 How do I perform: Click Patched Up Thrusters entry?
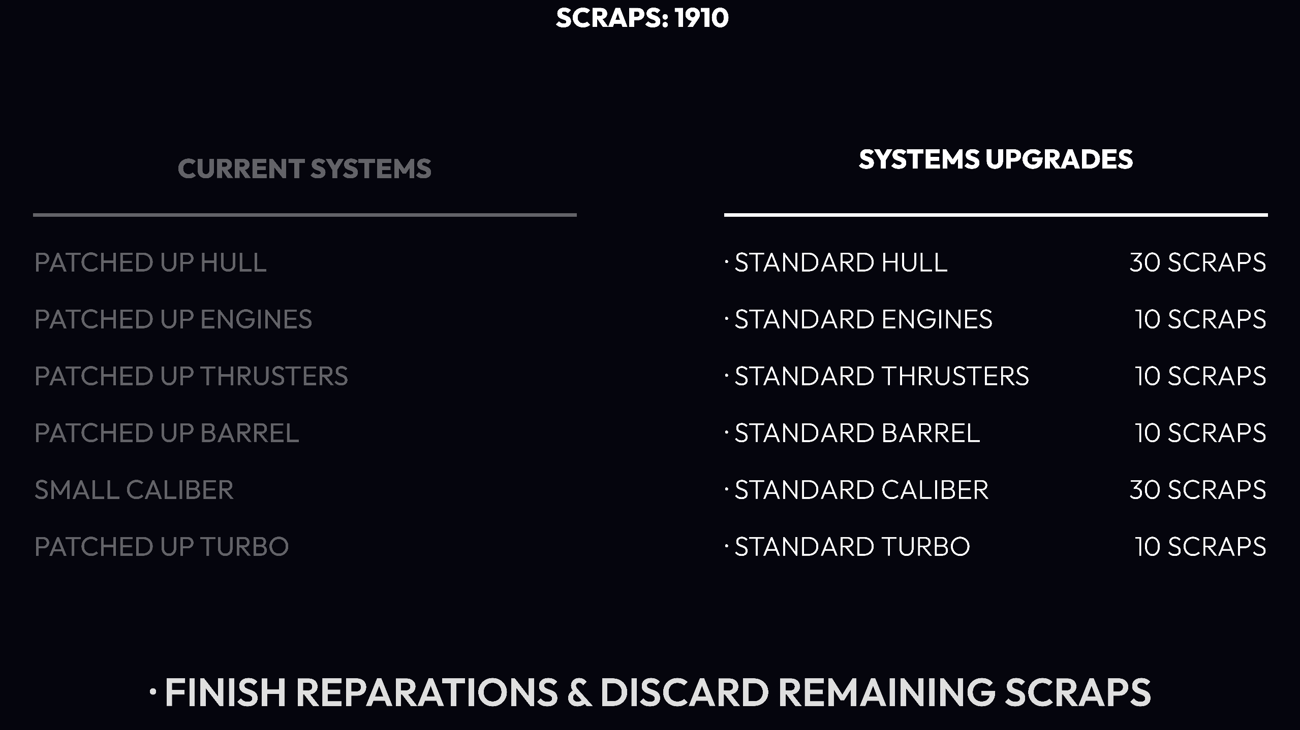pyautogui.click(x=191, y=376)
